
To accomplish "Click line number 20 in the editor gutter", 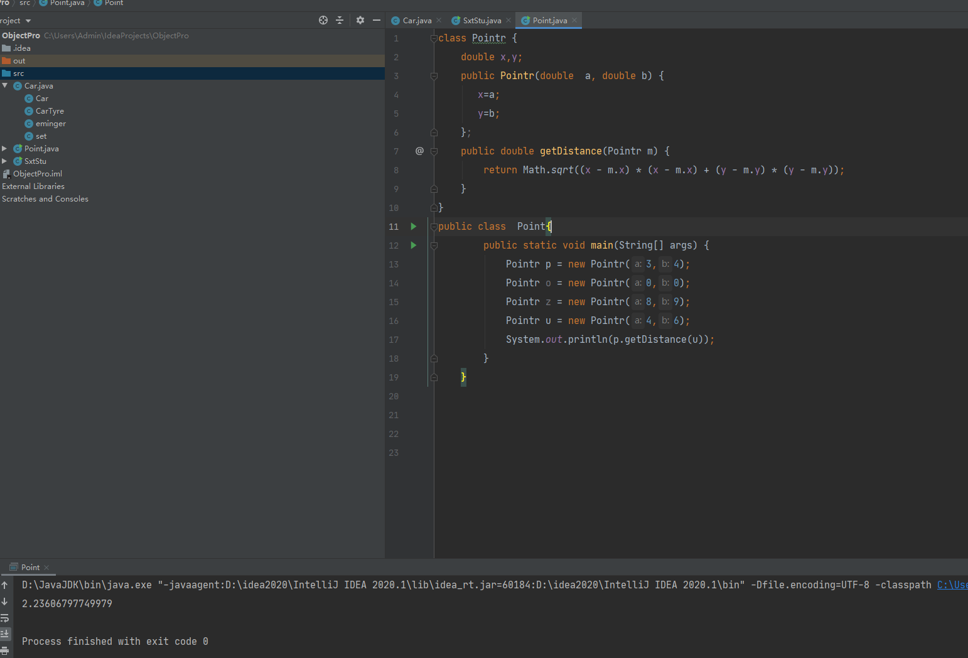I will tap(394, 396).
